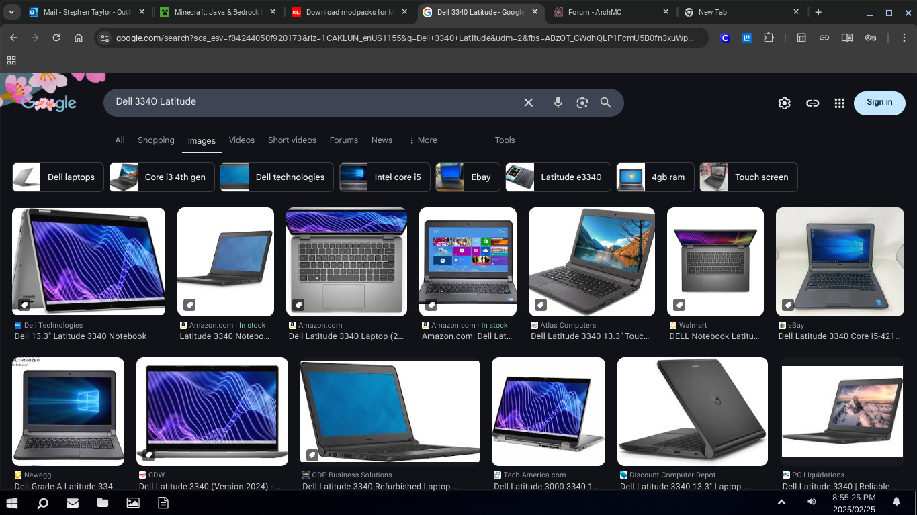917x515 pixels.
Task: Open password manager key icon
Action: (871, 38)
